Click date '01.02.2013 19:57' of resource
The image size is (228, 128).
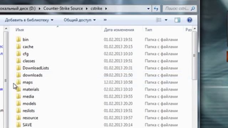pos(118,118)
